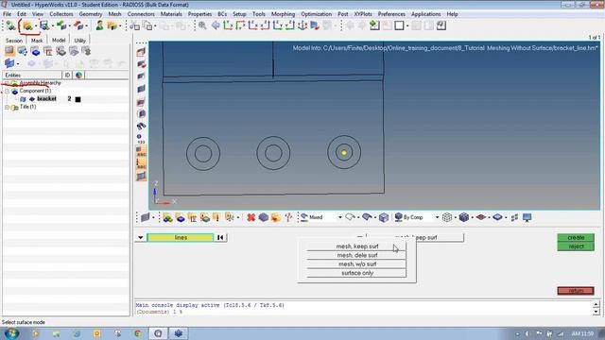This screenshot has height=340, width=605.
Task: Click the Entities column header
Action: tap(32, 76)
